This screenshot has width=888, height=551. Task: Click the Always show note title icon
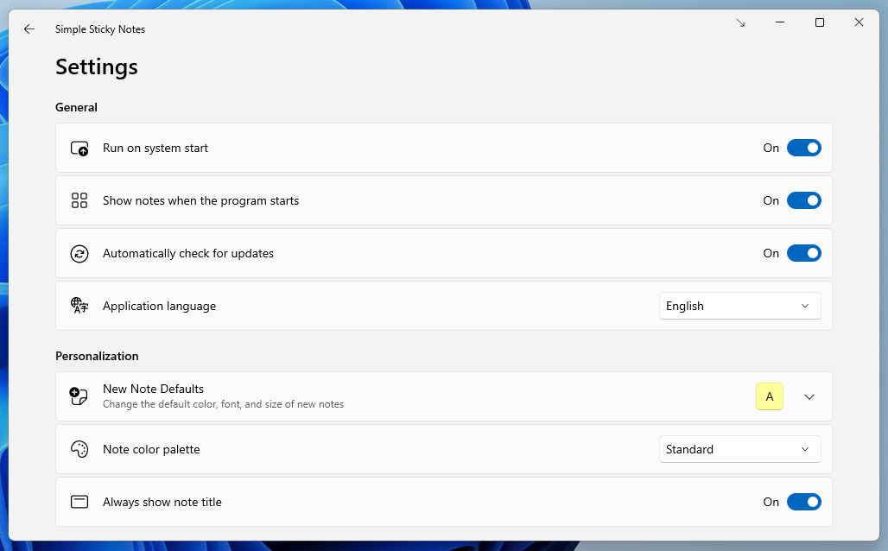(79, 503)
